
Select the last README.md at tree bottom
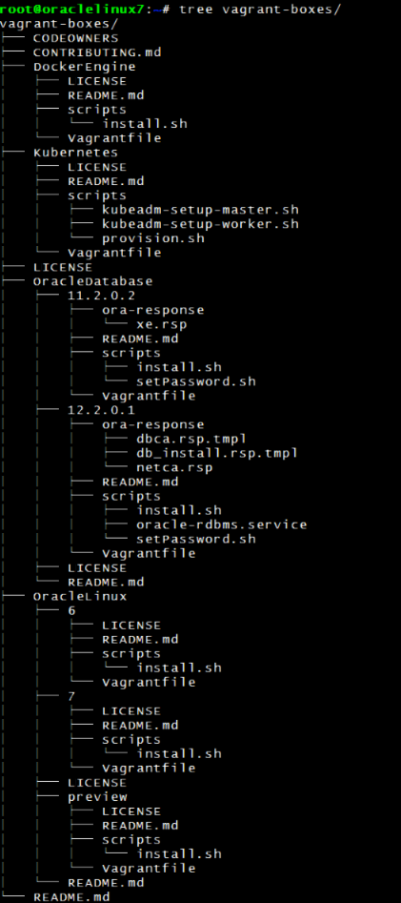[72, 897]
